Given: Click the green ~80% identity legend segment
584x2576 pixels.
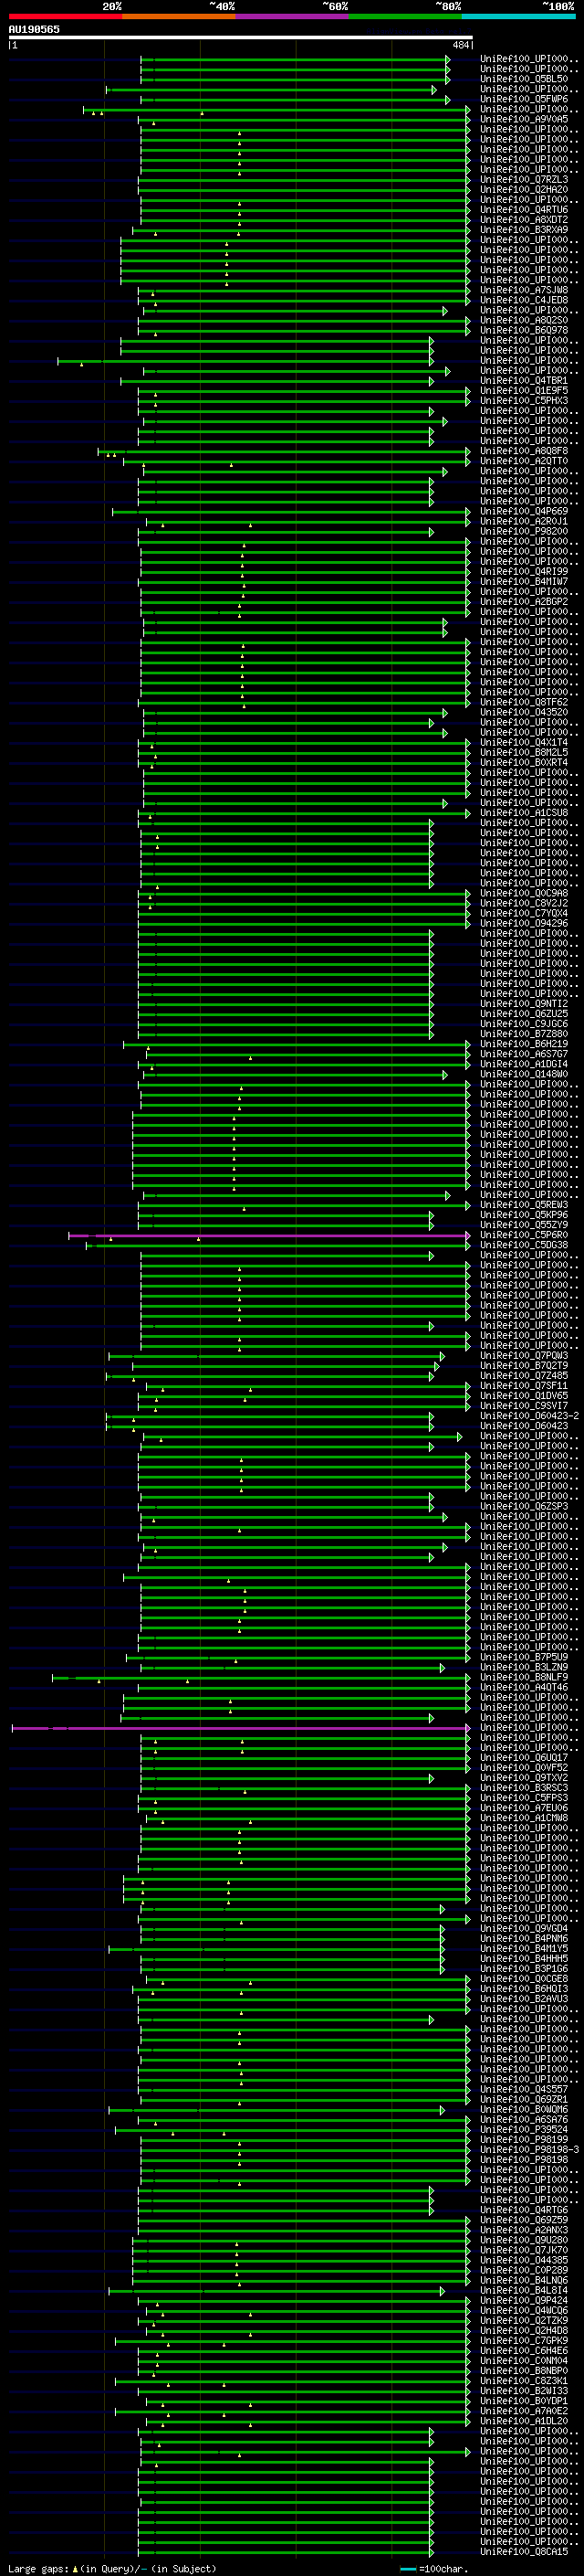Looking at the screenshot, I should point(405,16).
